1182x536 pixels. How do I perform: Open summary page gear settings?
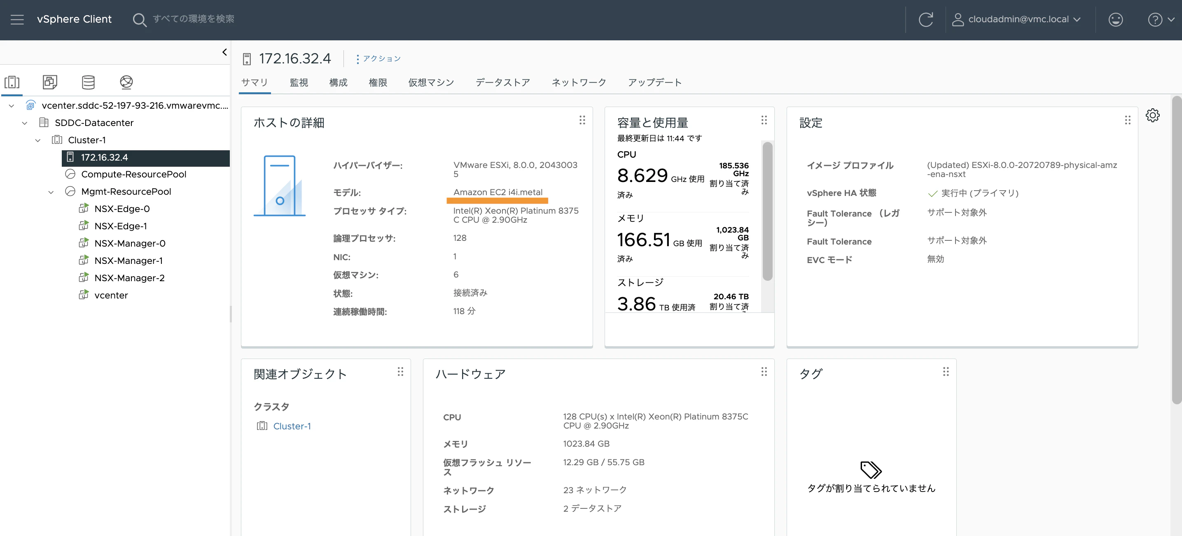[x=1152, y=116]
